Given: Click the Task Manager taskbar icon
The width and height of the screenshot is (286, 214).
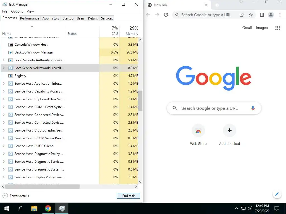Looking at the screenshot, I should [x=62, y=208].
